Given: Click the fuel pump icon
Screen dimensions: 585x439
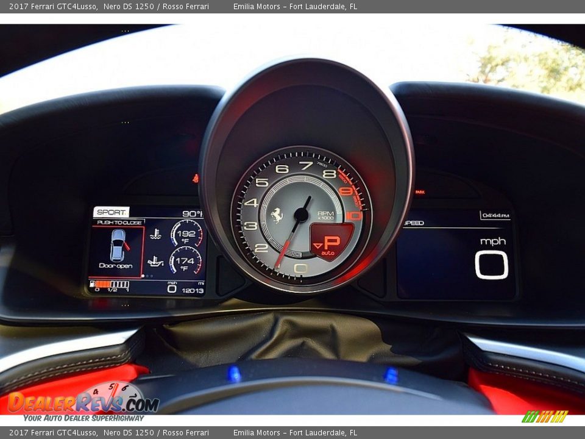Looking at the screenshot, I should [x=92, y=284].
